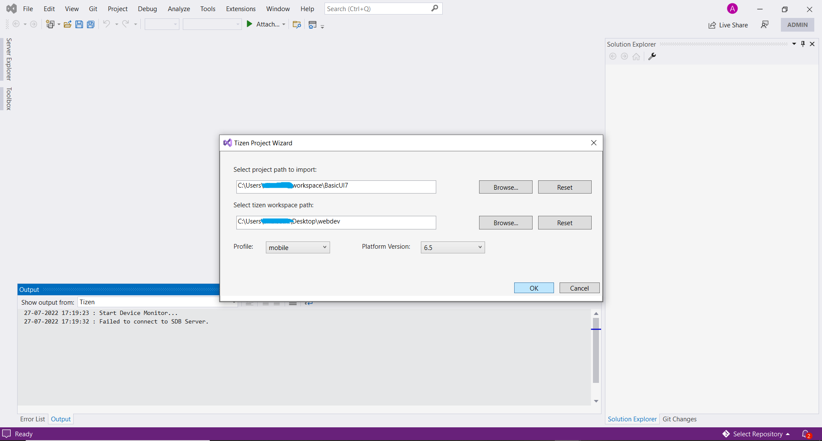Pin the Solution Explorer panel

pos(803,44)
